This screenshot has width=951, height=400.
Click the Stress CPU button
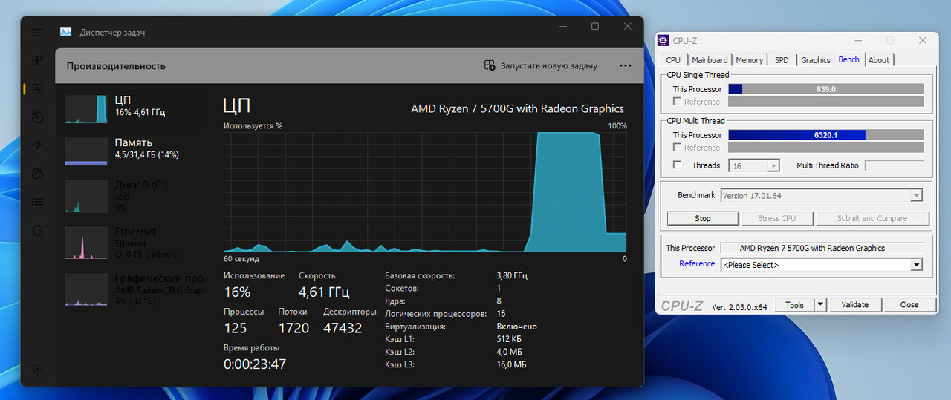(x=777, y=219)
